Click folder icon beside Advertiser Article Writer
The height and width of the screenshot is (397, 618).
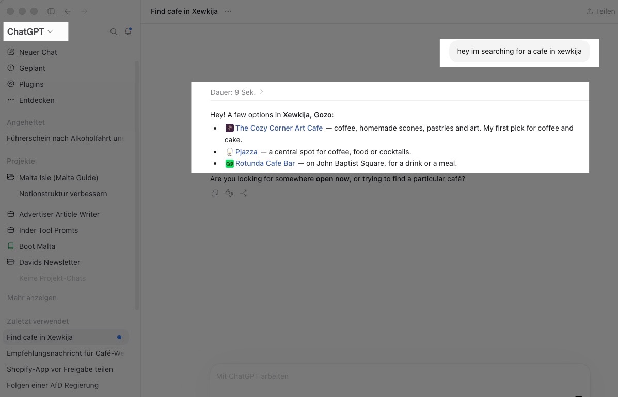[11, 214]
